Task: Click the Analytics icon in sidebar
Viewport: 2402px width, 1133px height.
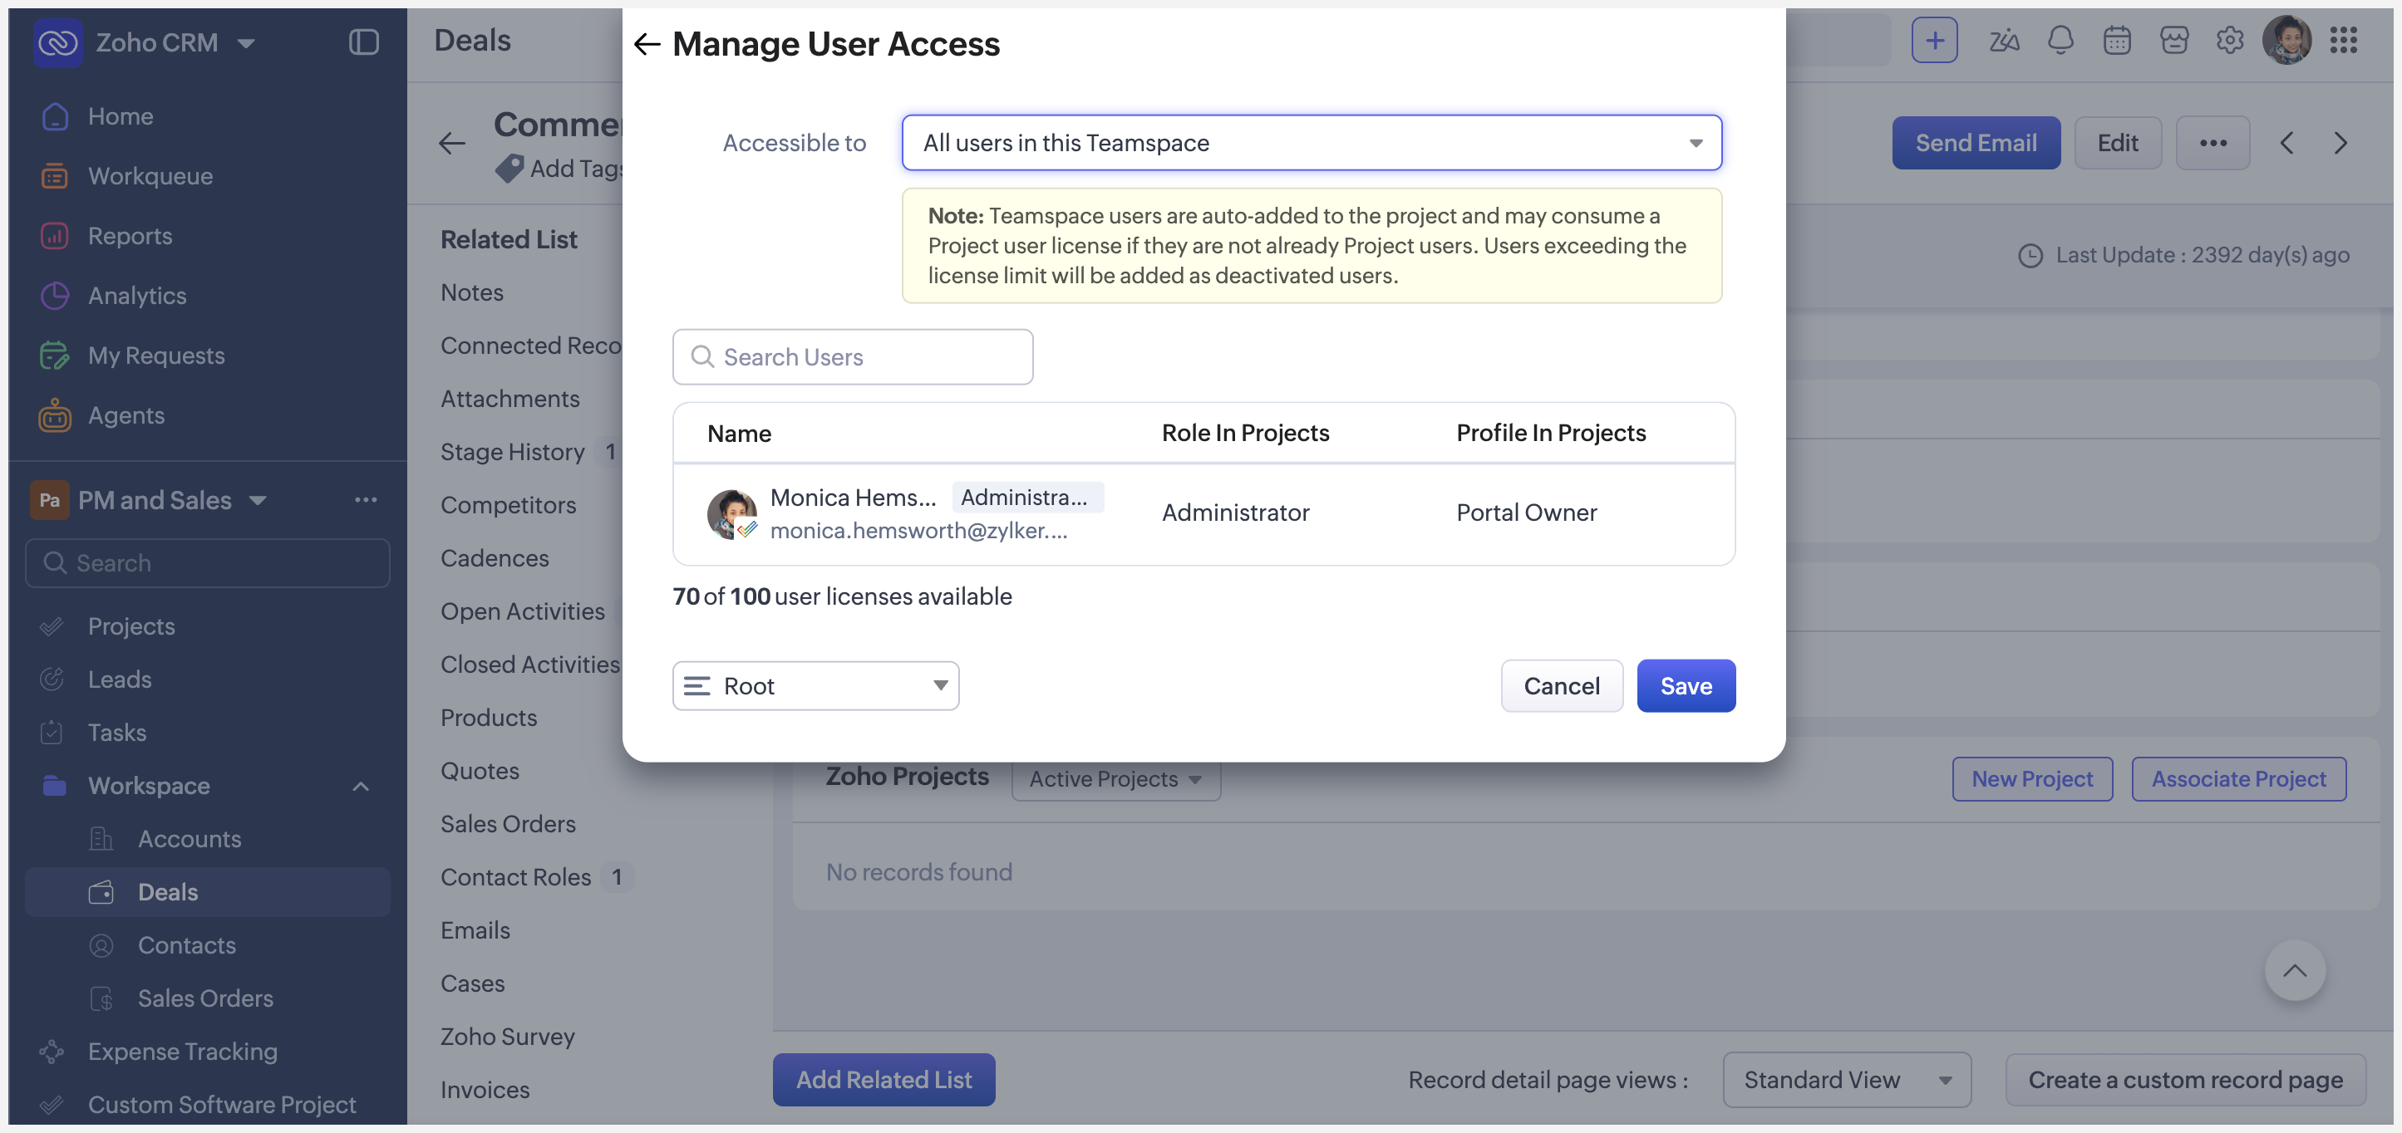Action: (x=55, y=294)
